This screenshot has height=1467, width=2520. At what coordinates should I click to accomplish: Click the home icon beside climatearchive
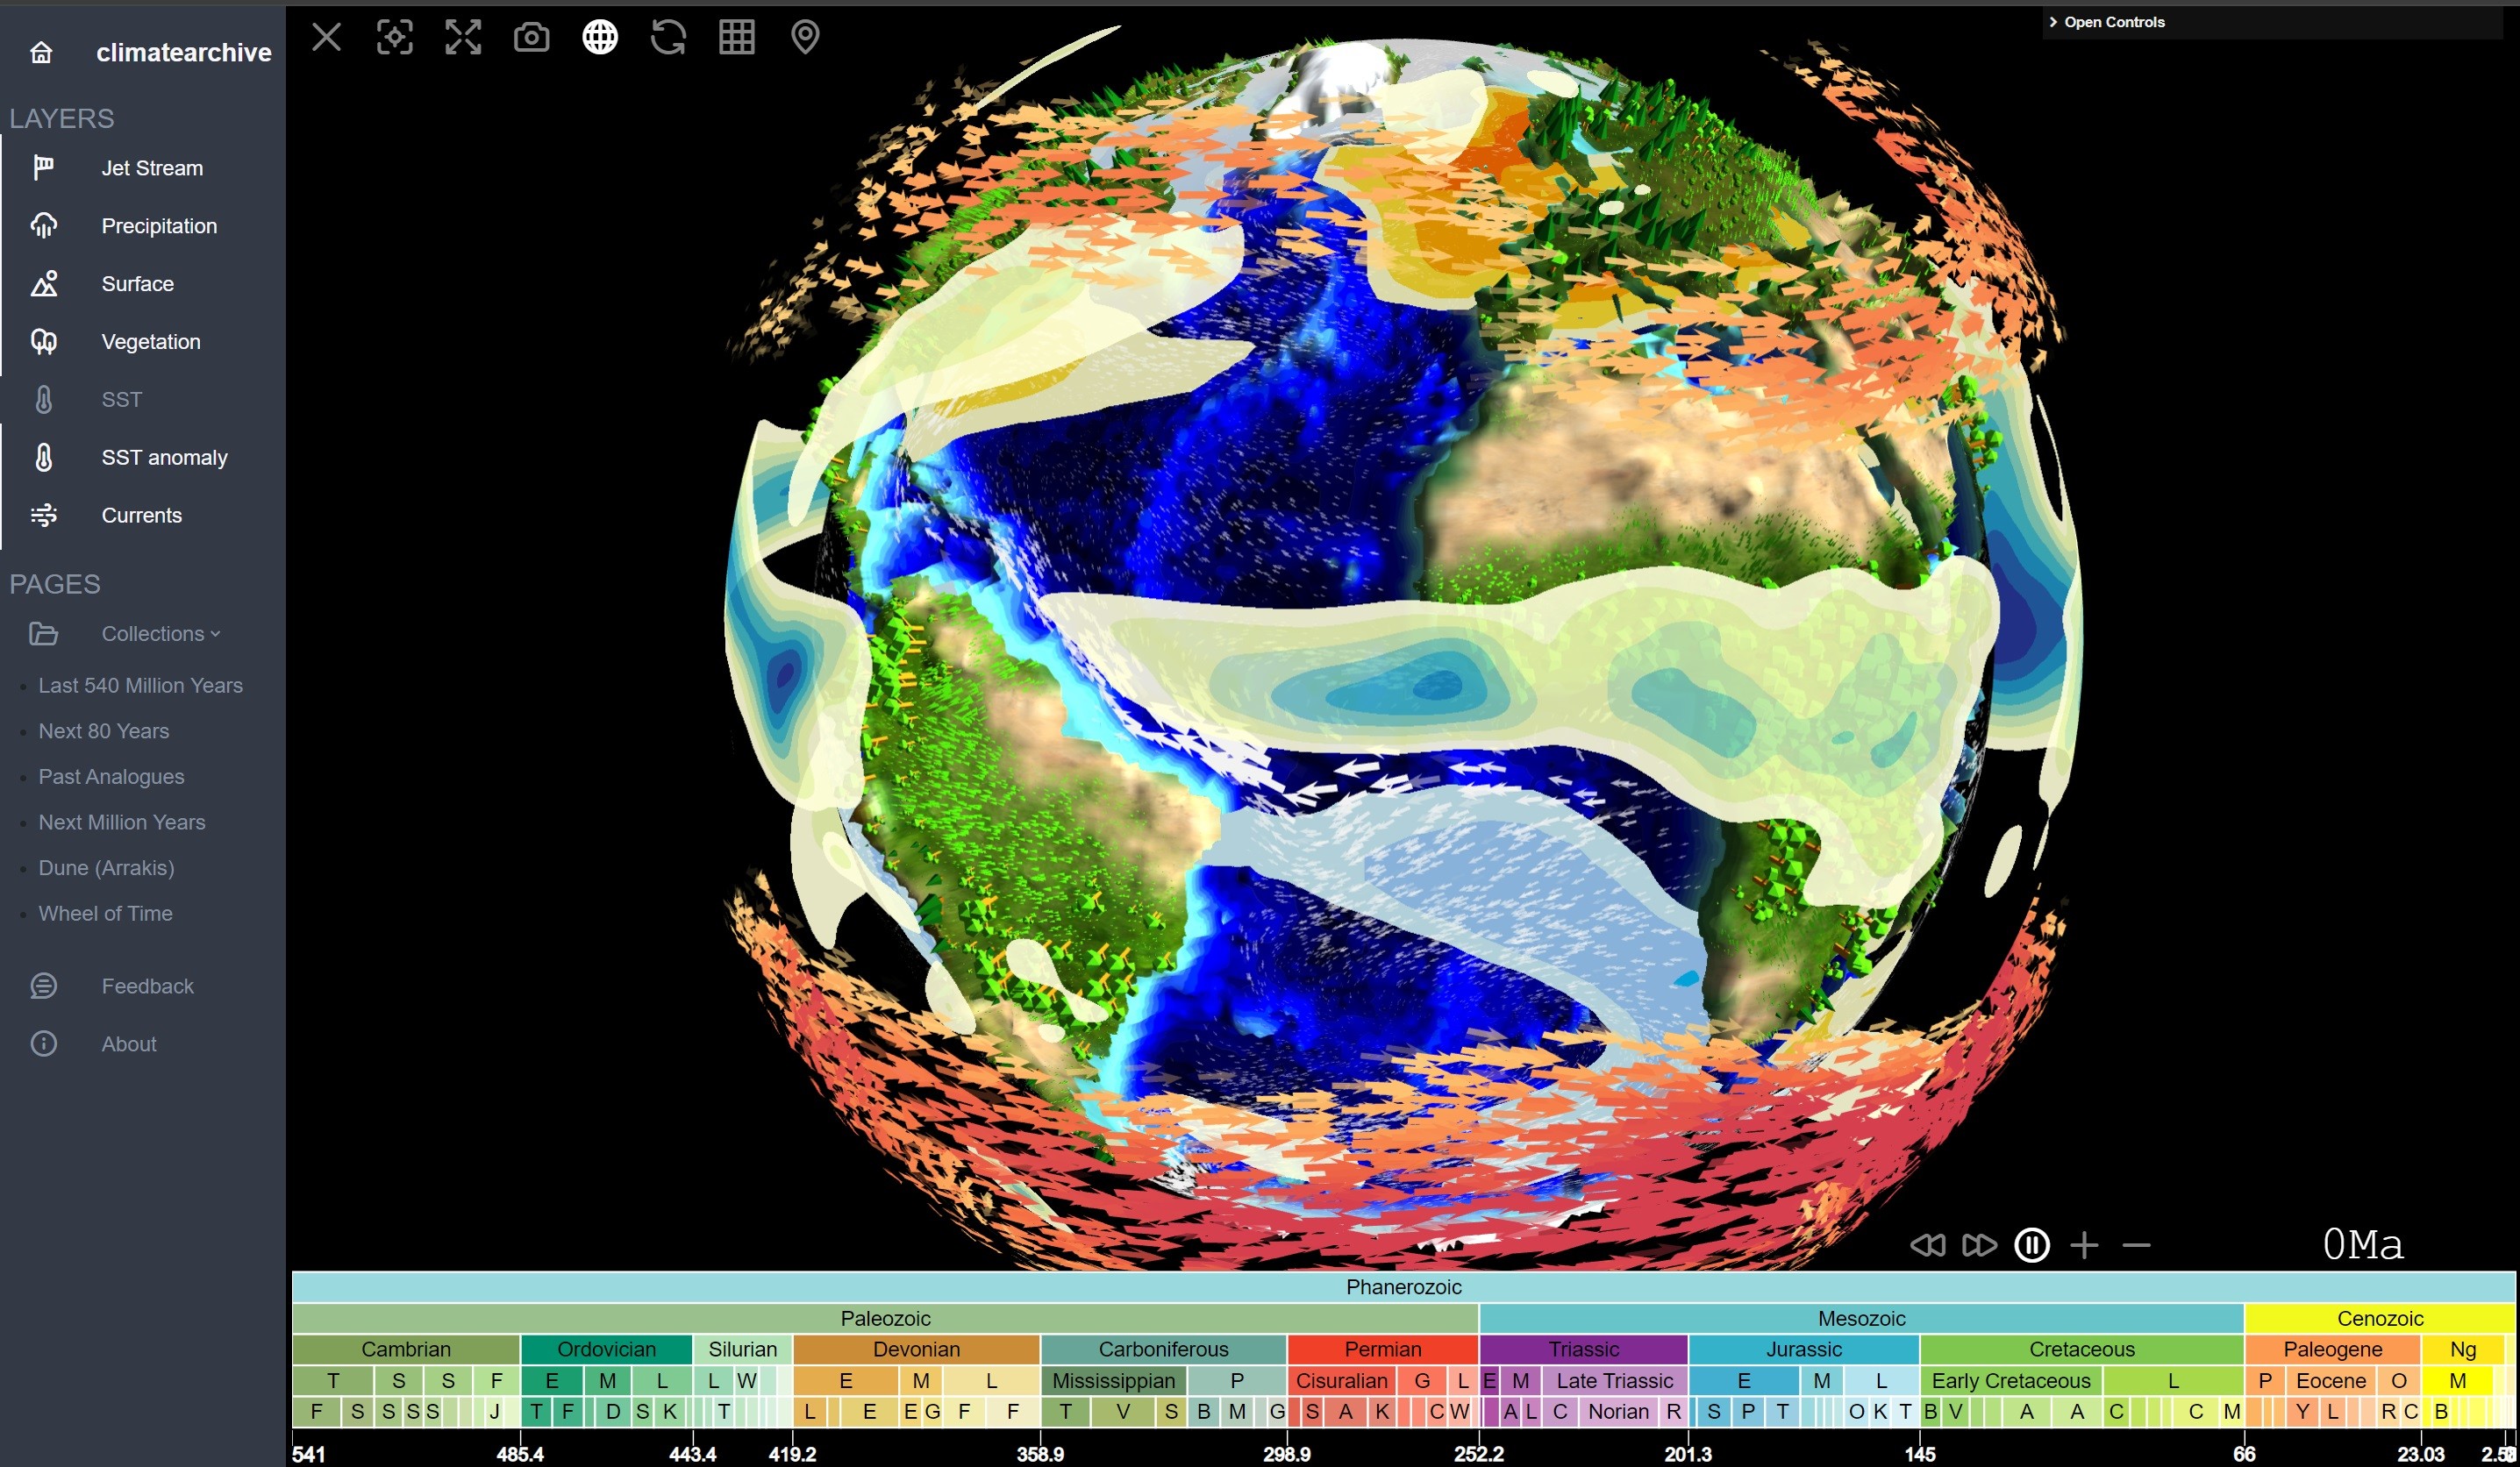pyautogui.click(x=41, y=52)
